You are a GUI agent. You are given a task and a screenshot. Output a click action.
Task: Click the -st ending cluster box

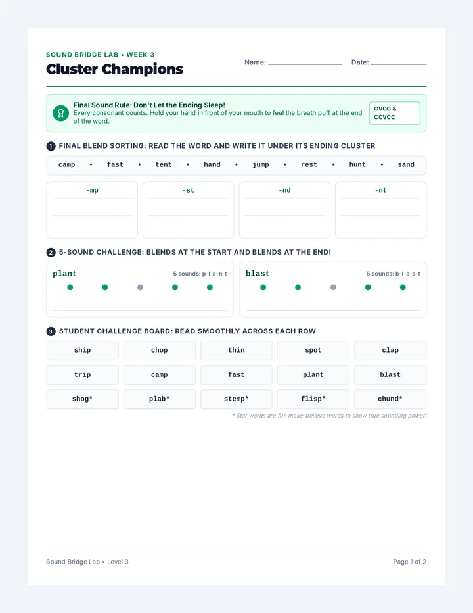click(x=189, y=210)
